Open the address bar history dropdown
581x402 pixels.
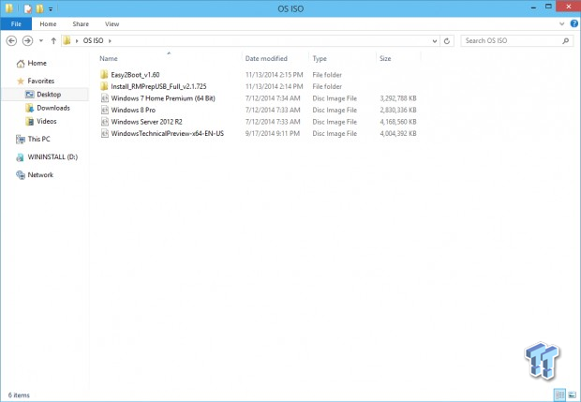coord(435,41)
